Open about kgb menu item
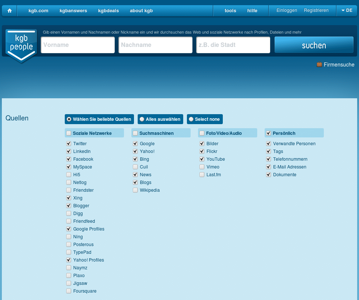 tap(141, 10)
